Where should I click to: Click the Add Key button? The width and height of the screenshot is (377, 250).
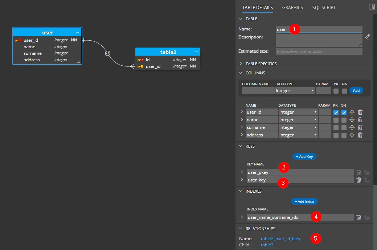(304, 156)
